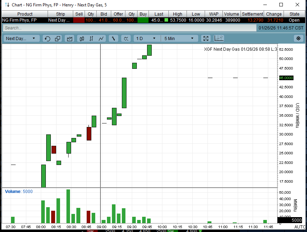Click the State column header
307x232 pixels.
tap(294, 14)
